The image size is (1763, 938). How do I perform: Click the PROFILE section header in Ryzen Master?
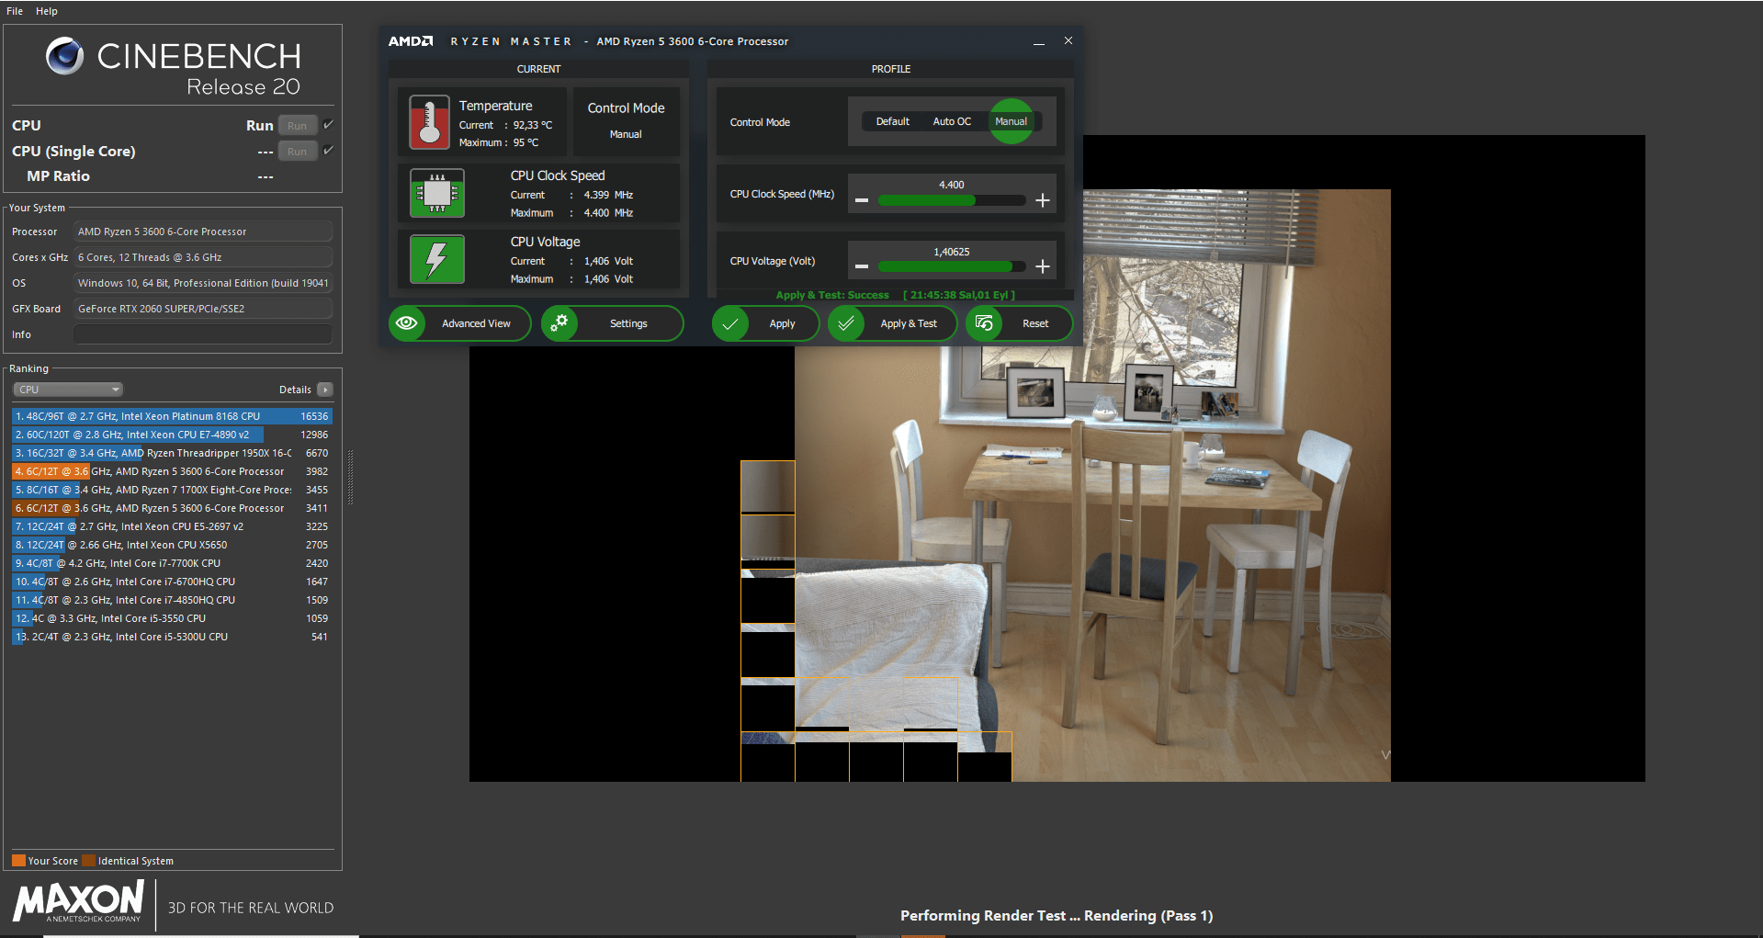coord(891,69)
